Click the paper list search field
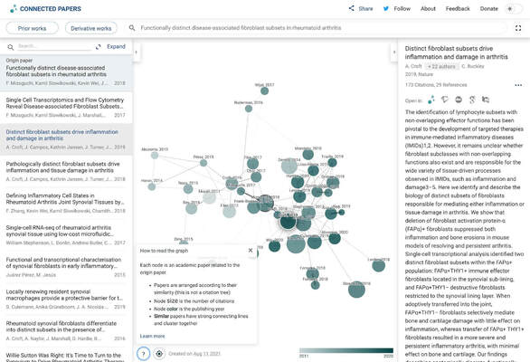 click(54, 46)
